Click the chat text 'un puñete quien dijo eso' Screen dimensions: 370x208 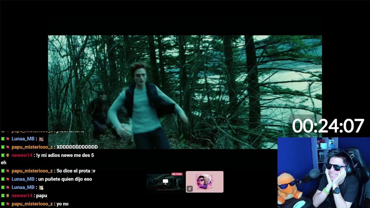(65, 179)
